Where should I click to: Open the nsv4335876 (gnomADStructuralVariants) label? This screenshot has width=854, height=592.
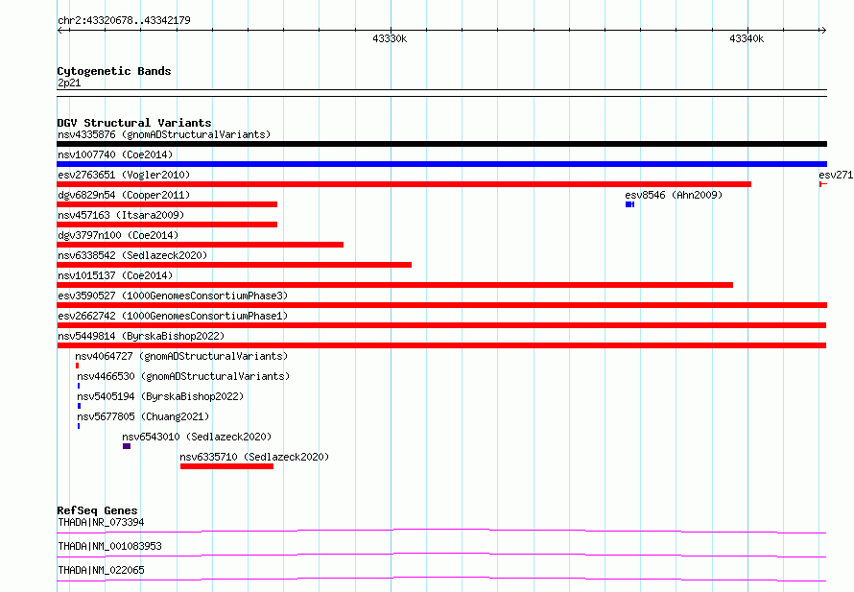164,134
